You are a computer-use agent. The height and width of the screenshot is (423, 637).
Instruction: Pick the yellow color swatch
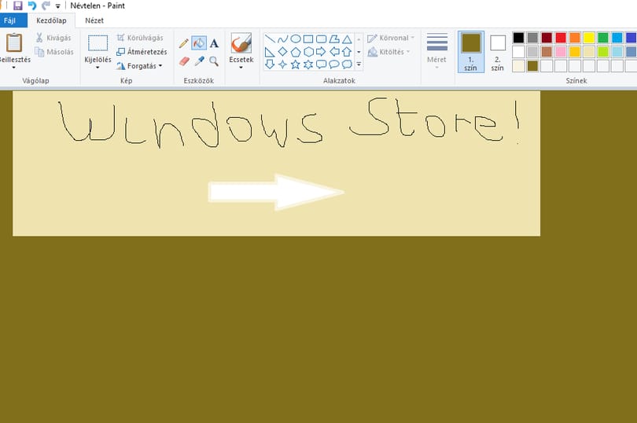click(x=589, y=38)
